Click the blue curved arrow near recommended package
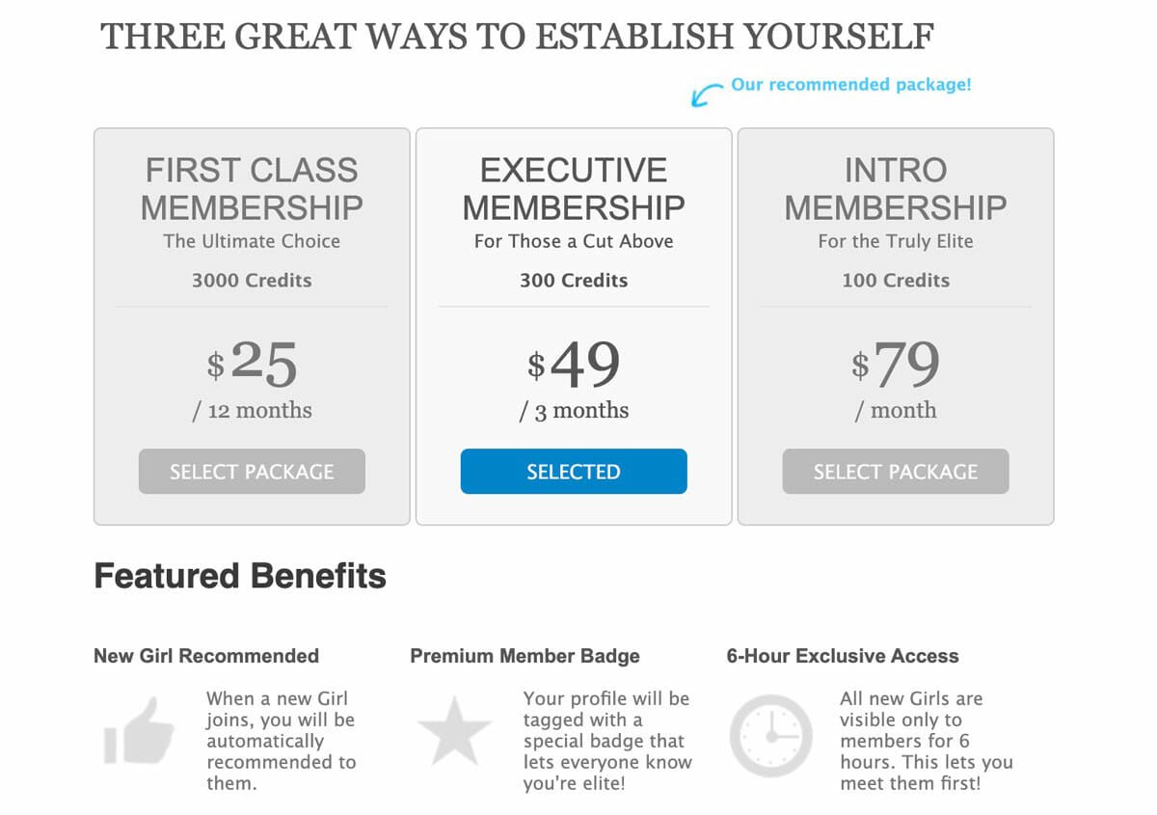This screenshot has height=815, width=1157. [709, 95]
